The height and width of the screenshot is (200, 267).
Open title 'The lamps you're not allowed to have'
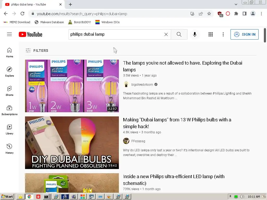pos(183,66)
